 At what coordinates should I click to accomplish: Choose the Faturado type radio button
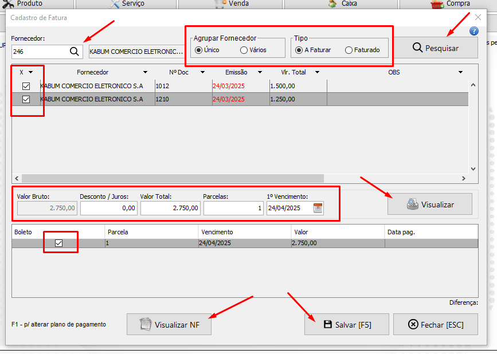tap(349, 50)
